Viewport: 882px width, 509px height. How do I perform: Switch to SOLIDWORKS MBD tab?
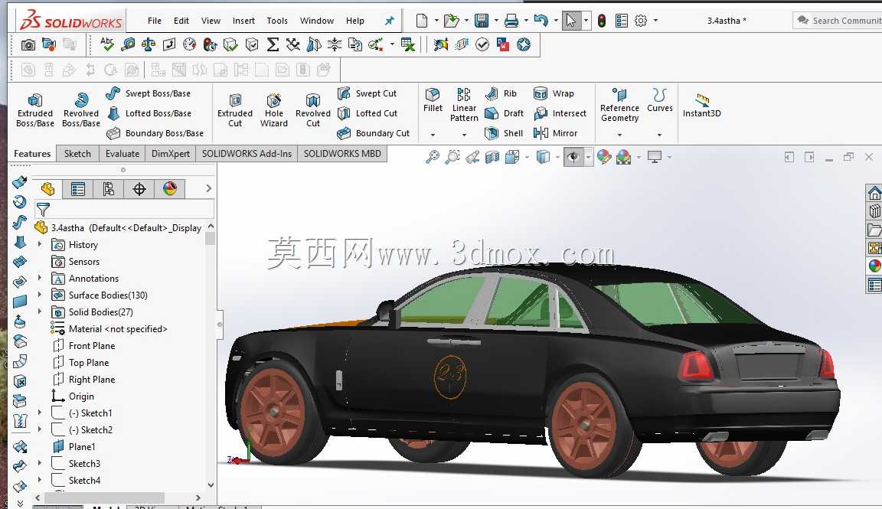tap(342, 154)
